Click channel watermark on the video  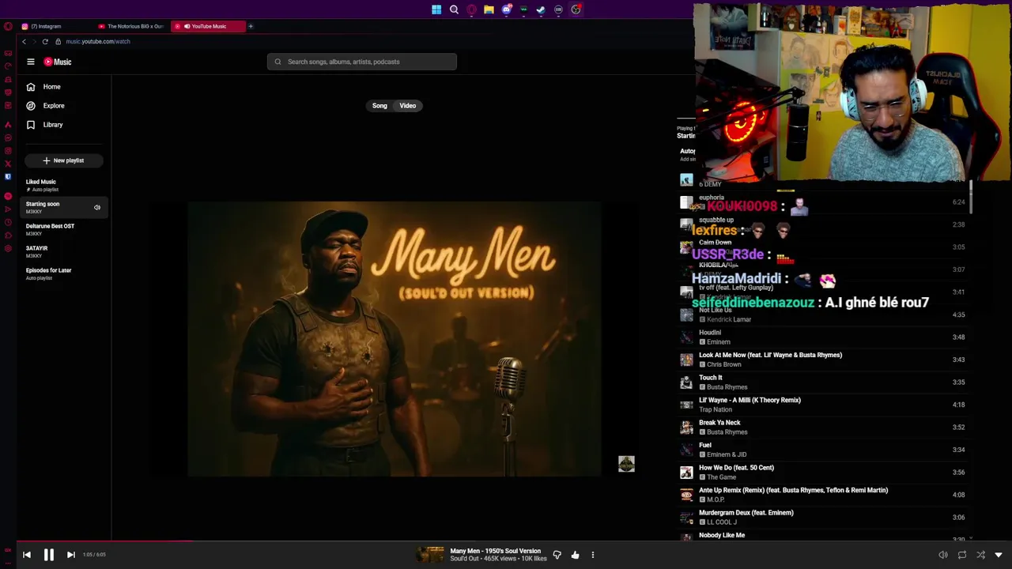tap(626, 464)
